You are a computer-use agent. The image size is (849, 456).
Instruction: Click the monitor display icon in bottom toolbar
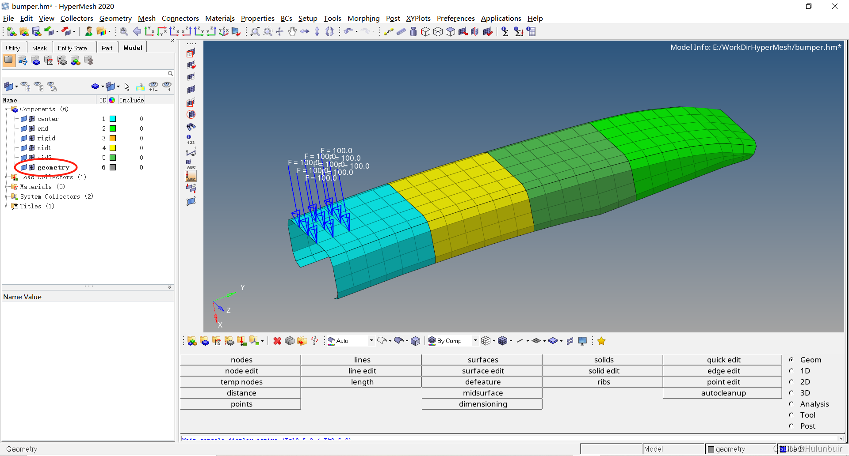point(582,341)
